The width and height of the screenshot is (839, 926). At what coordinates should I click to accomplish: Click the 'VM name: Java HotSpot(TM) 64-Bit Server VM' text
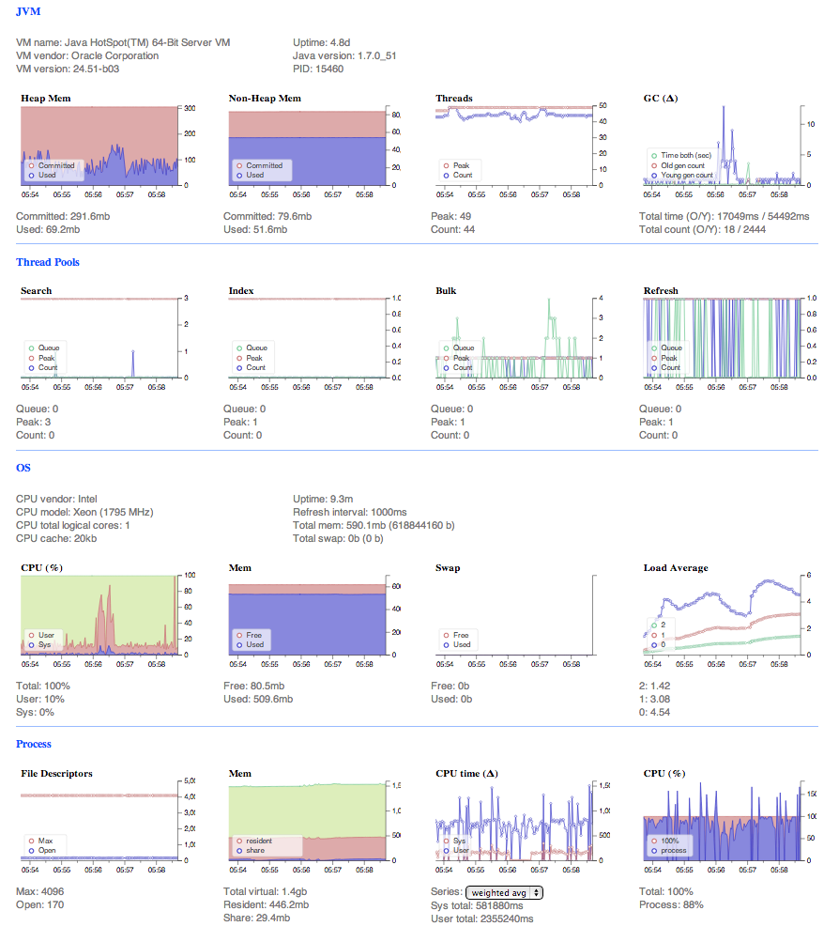click(x=123, y=42)
